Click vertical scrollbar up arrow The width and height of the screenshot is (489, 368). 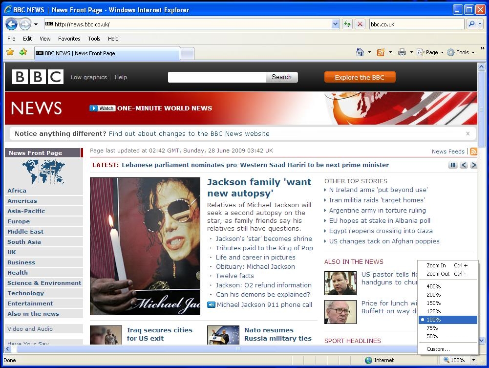(x=482, y=66)
